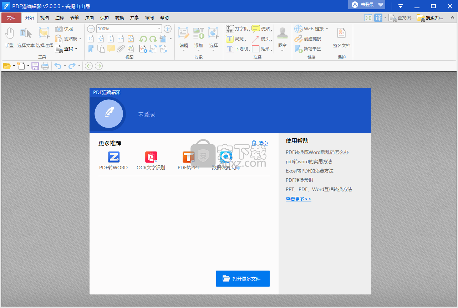
Task: Click Sign Document (签名文档)
Action: pyautogui.click(x=342, y=38)
